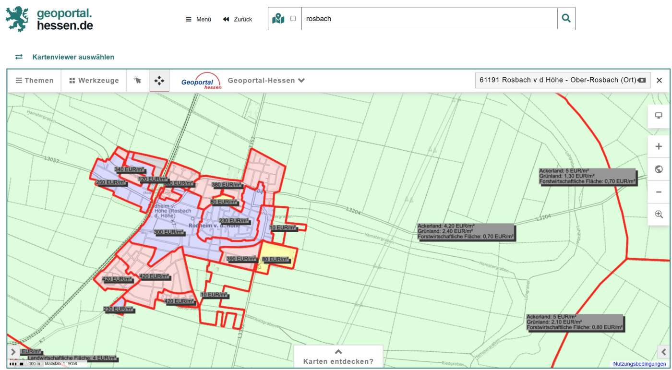Click the monitor fullscreen icon

pyautogui.click(x=659, y=116)
